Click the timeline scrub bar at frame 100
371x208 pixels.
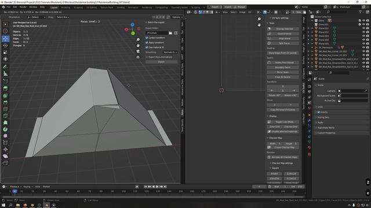(x=123, y=191)
